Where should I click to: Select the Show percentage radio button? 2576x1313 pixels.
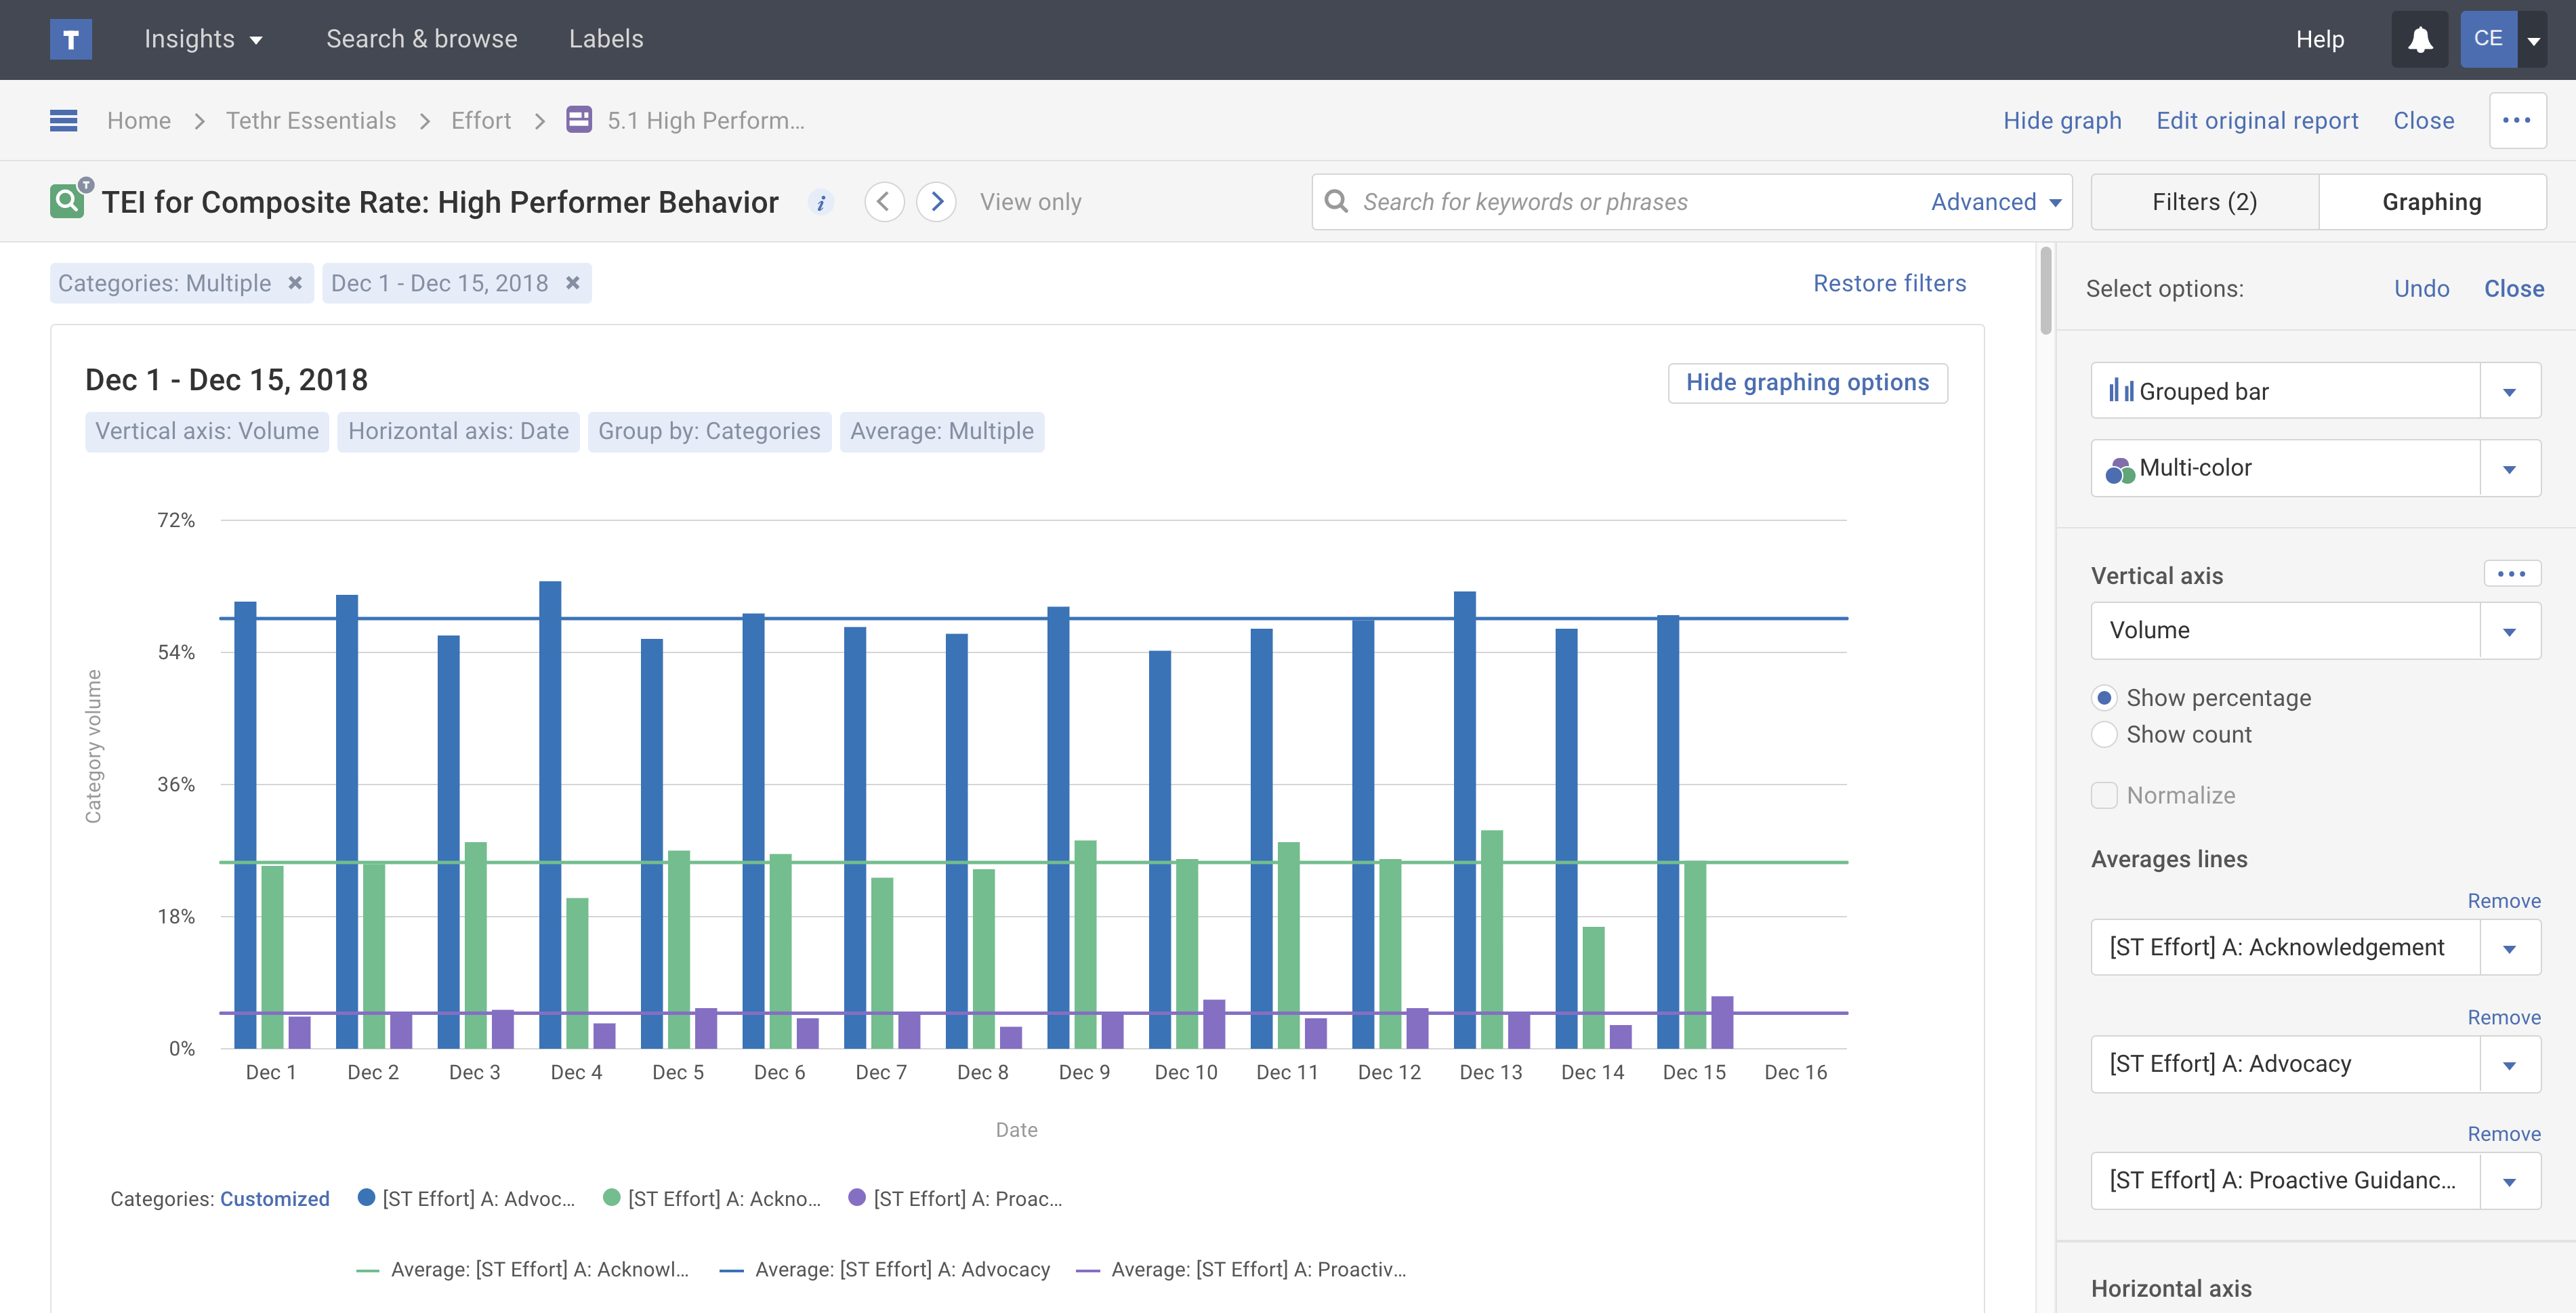click(2104, 698)
